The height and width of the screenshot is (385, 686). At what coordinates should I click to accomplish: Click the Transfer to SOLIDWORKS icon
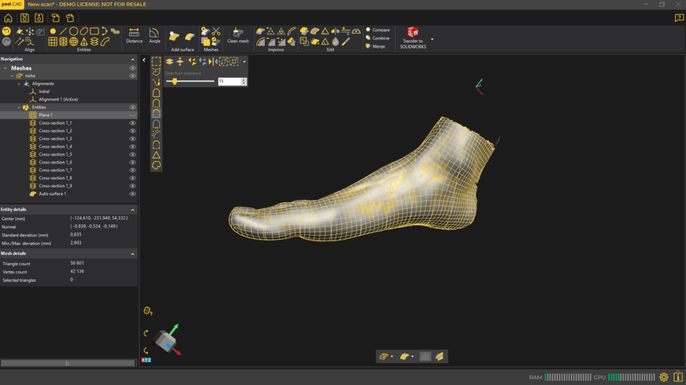tap(413, 32)
